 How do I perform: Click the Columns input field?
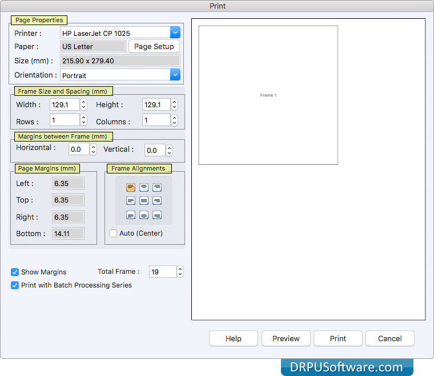pos(156,120)
